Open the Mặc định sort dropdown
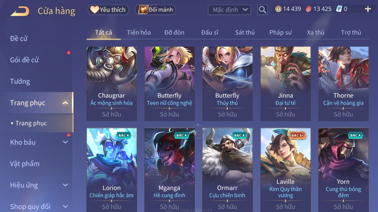Viewport: 378px width, 212px height. click(229, 10)
